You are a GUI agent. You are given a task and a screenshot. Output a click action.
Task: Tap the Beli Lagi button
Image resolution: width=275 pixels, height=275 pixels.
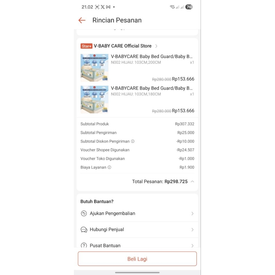click(x=137, y=259)
